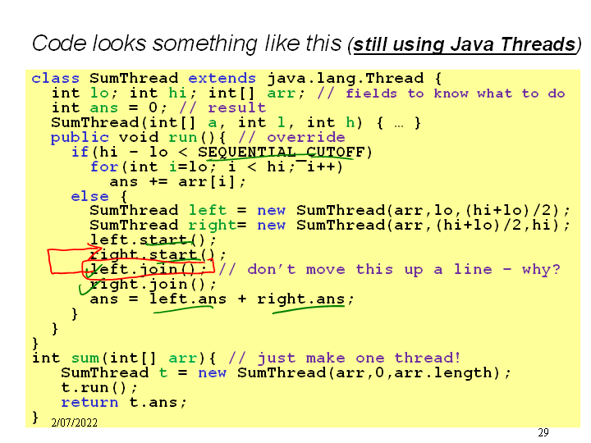Click the '// just make one thread!' comment
The height and width of the screenshot is (443, 591).
pyautogui.click(x=344, y=359)
